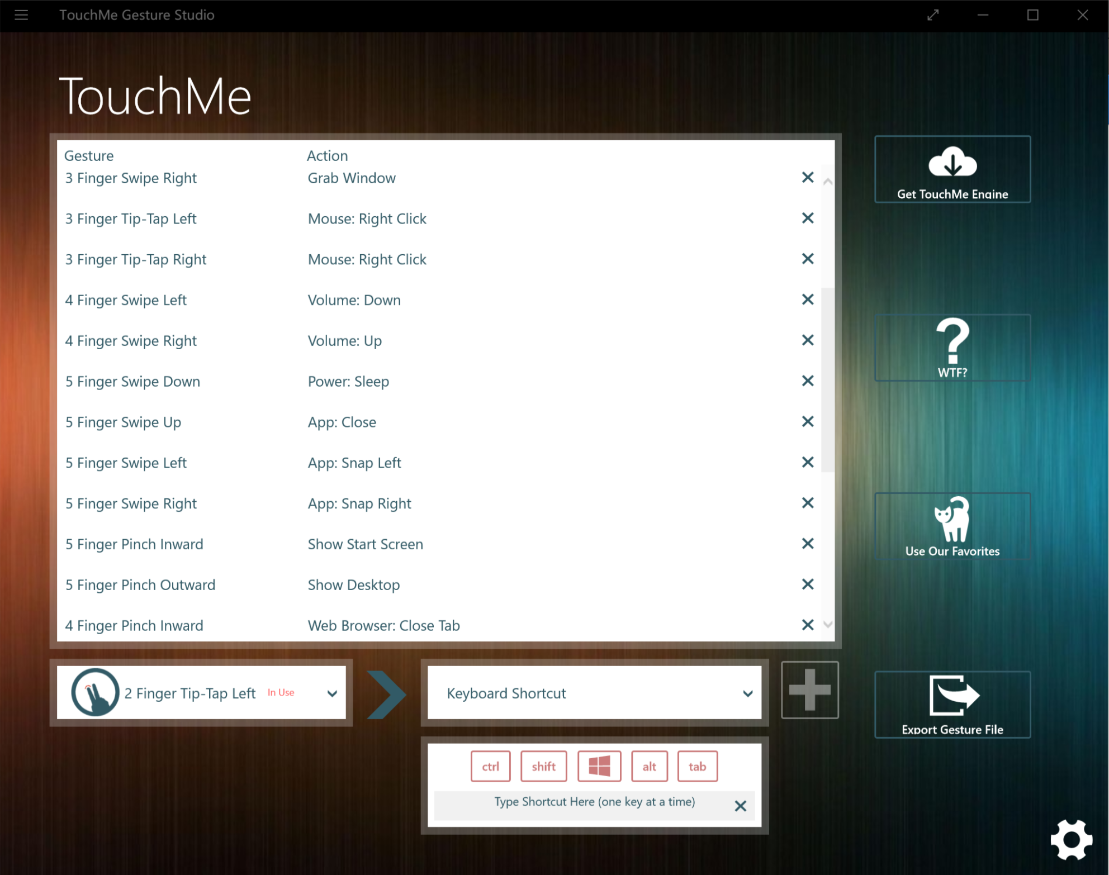1109x875 pixels.
Task: Toggle the Windows logo modifier key
Action: click(x=599, y=766)
